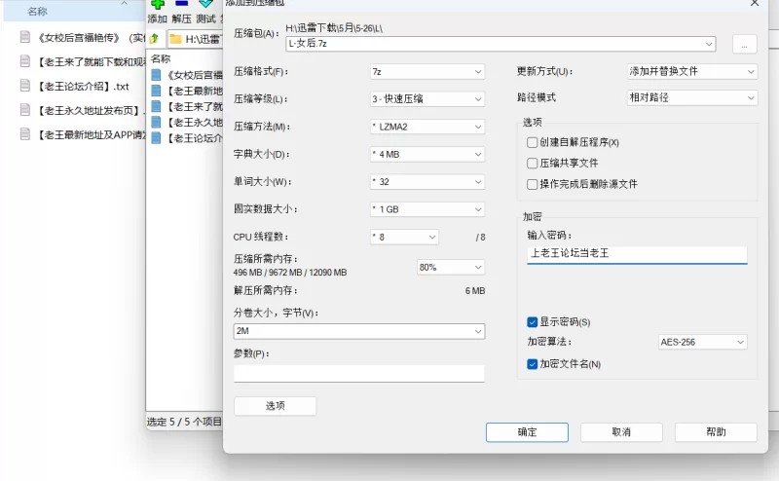Open the 加密算法 dropdown showing AES-256

pos(702,342)
